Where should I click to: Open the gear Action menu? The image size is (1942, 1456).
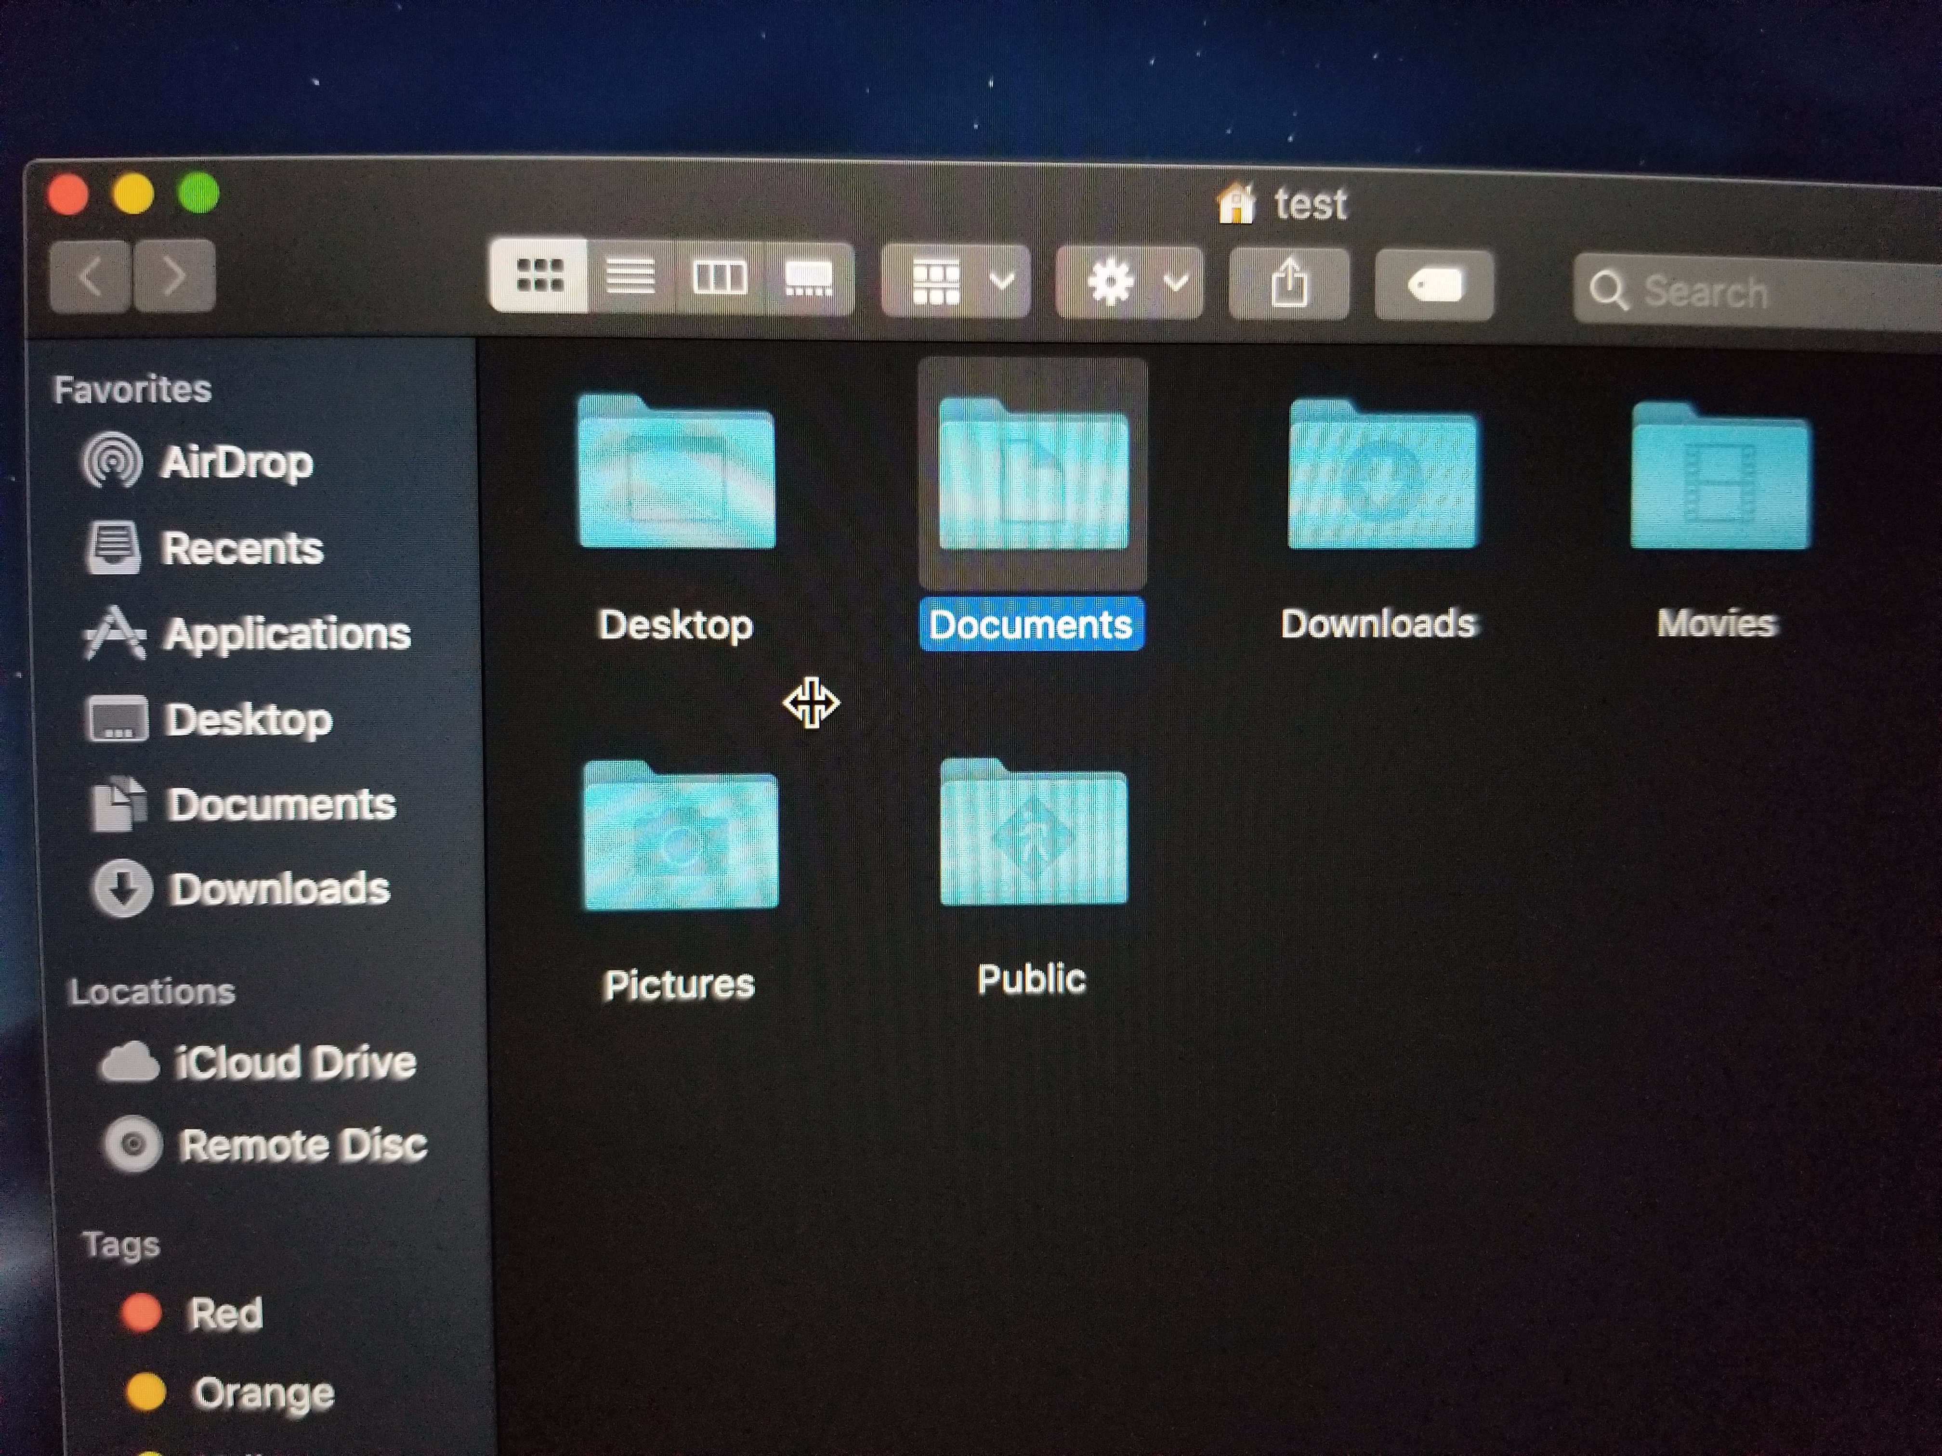(1129, 284)
